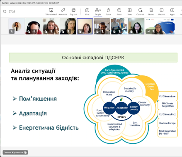Open the Chat panel
This screenshot has width=182, height=157.
[87, 12]
